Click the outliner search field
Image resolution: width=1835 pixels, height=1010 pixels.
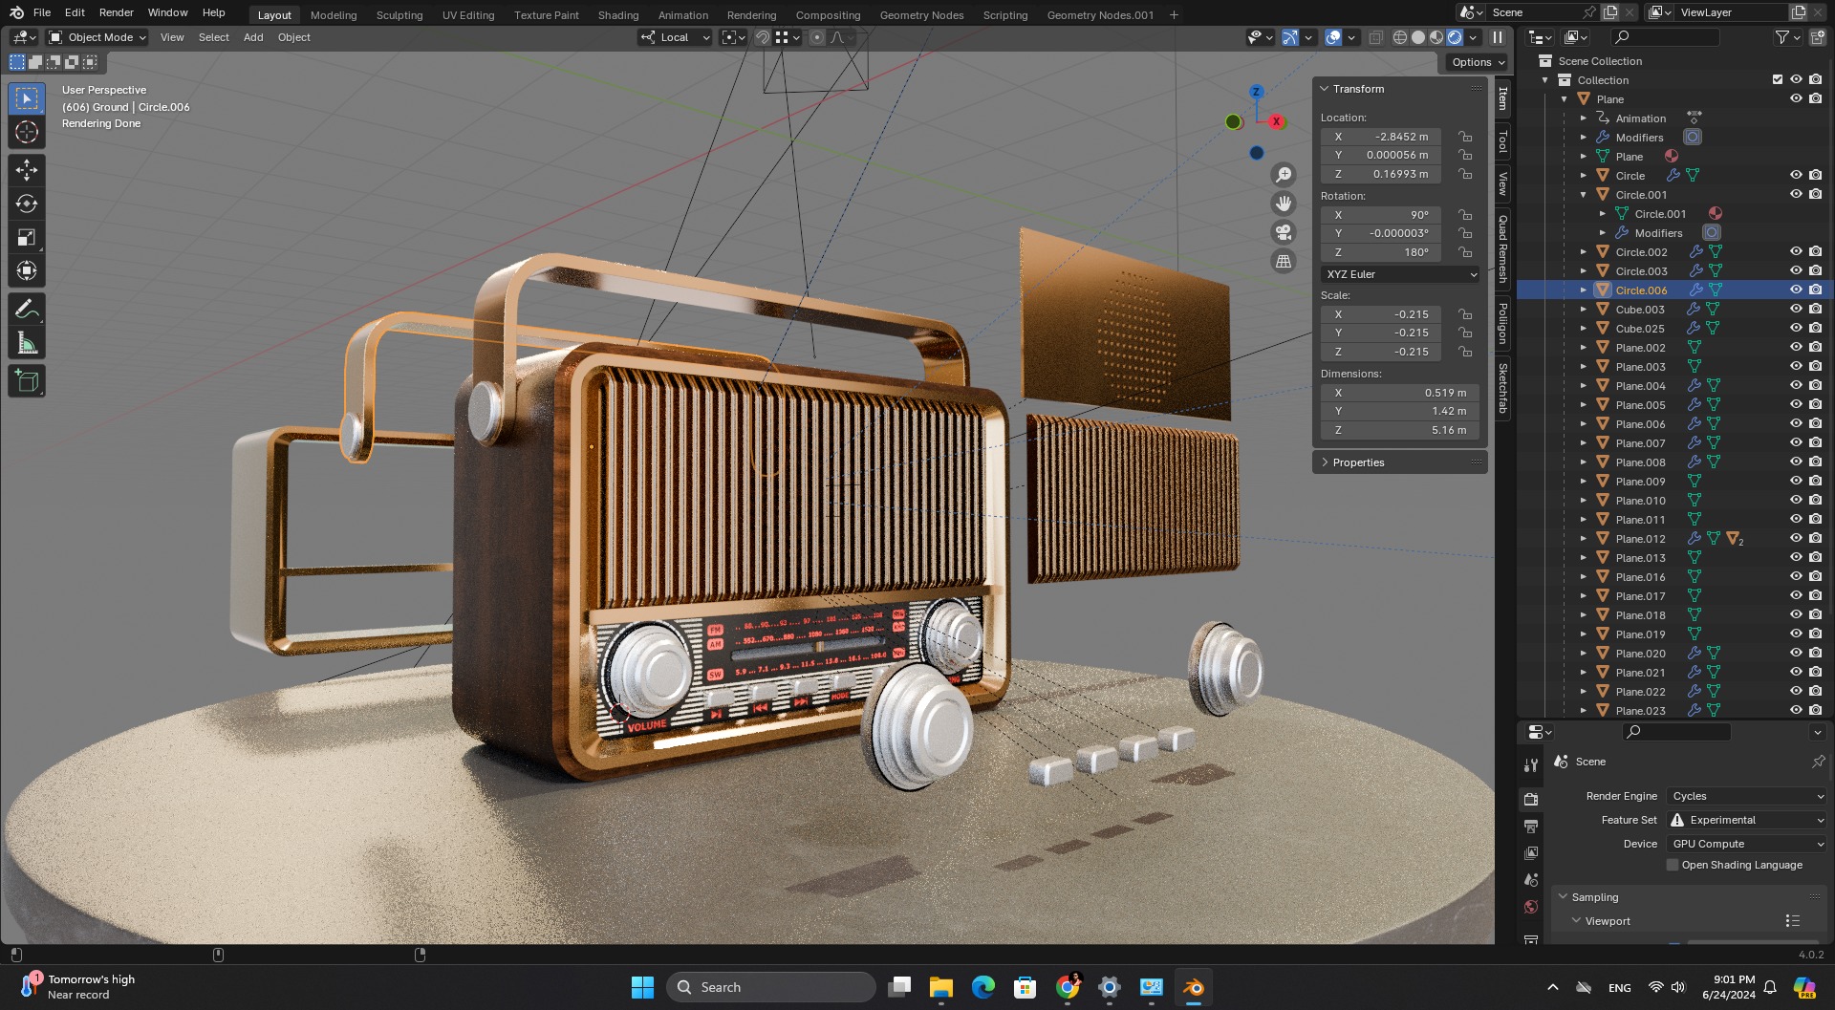pos(1665,37)
